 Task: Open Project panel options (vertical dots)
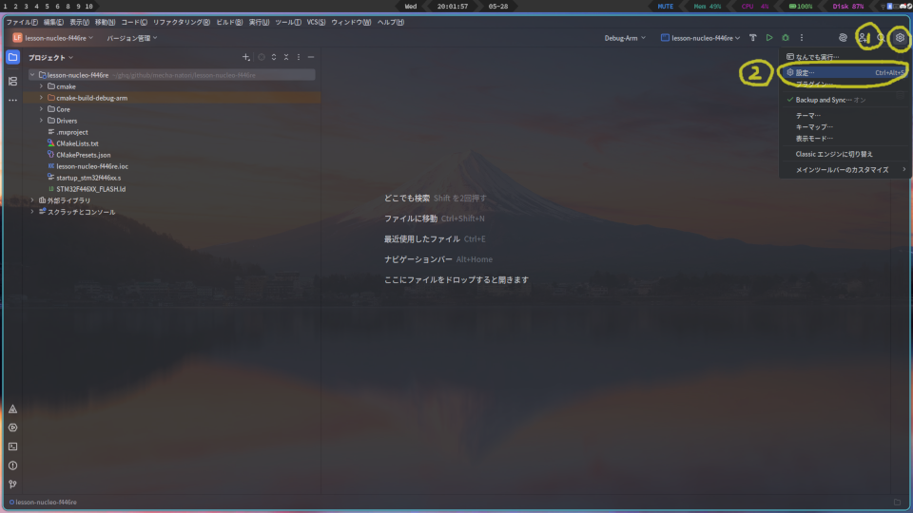coord(299,57)
